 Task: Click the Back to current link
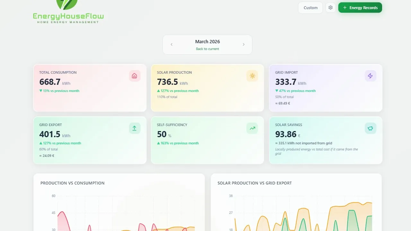pos(207,49)
